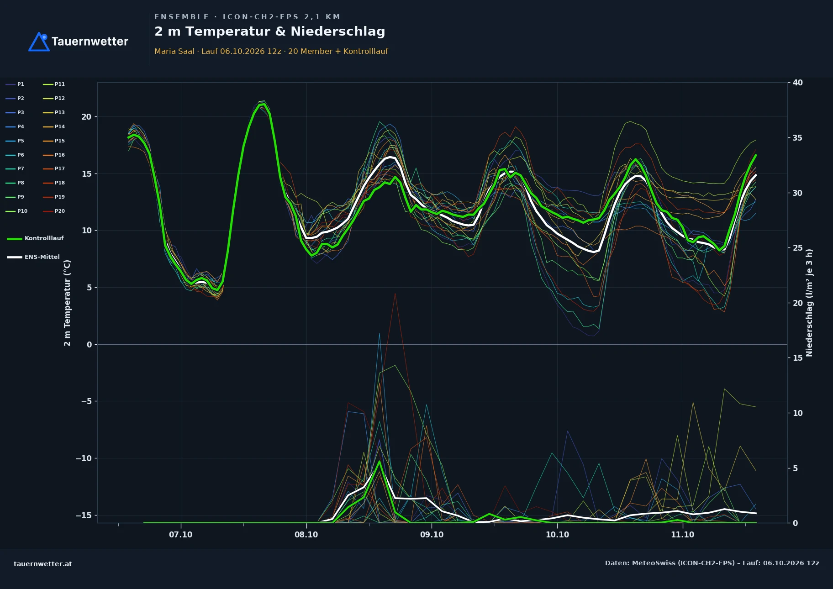This screenshot has width=833, height=589.
Task: Click the P20 legend entry
Action: pyautogui.click(x=54, y=211)
